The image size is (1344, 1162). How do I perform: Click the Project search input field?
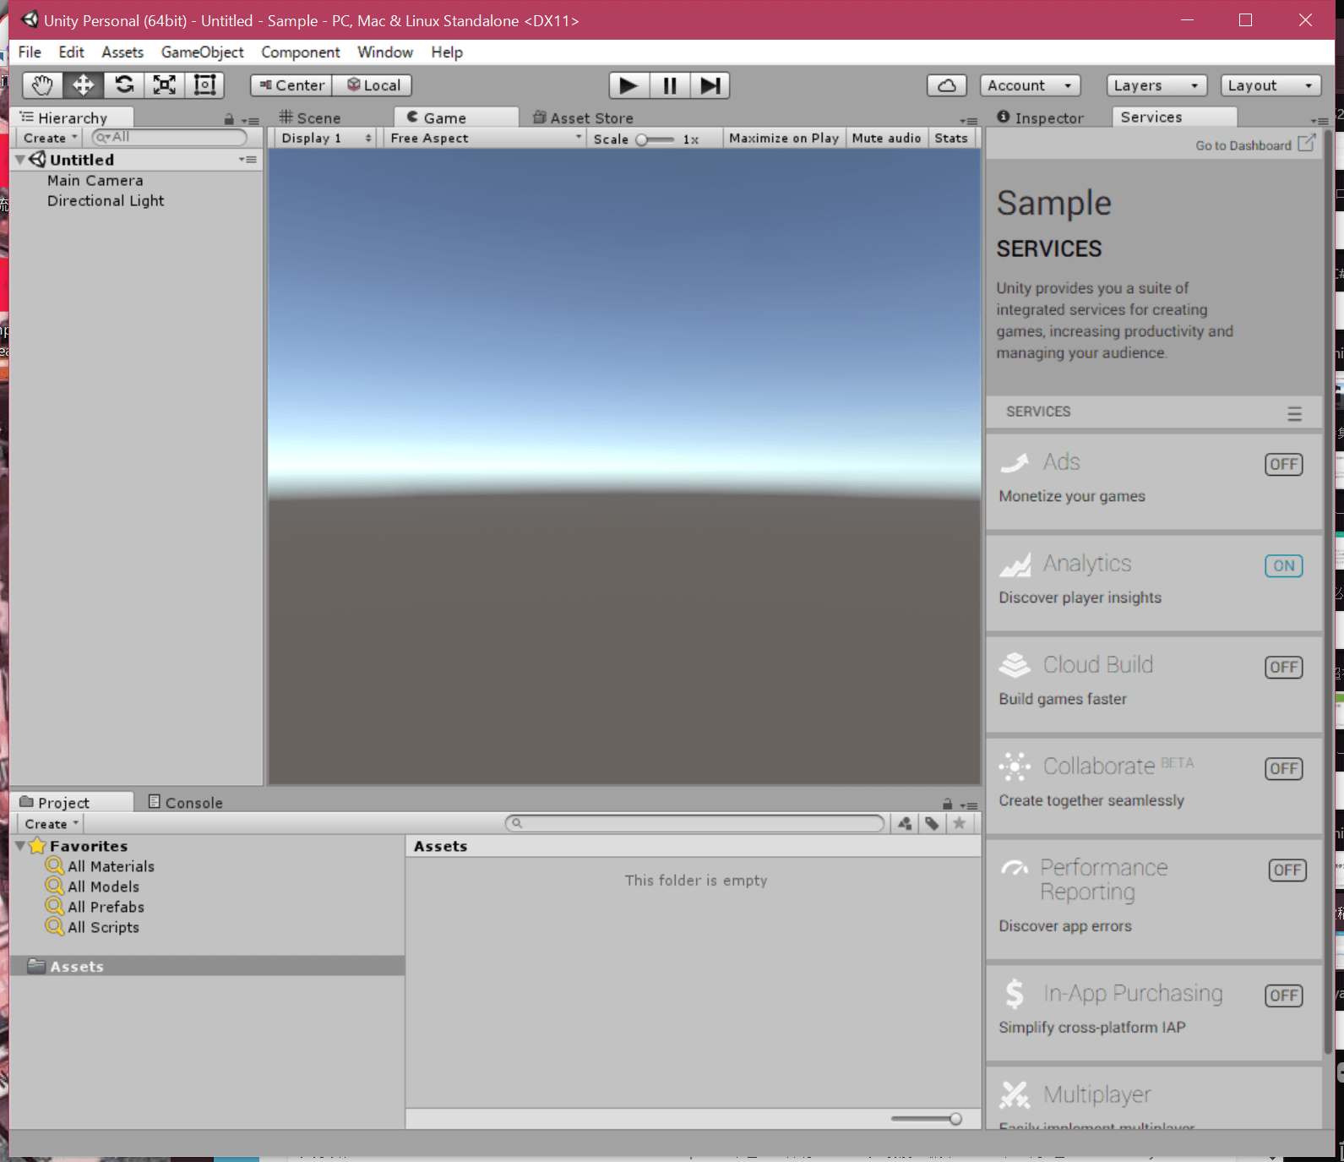(694, 823)
